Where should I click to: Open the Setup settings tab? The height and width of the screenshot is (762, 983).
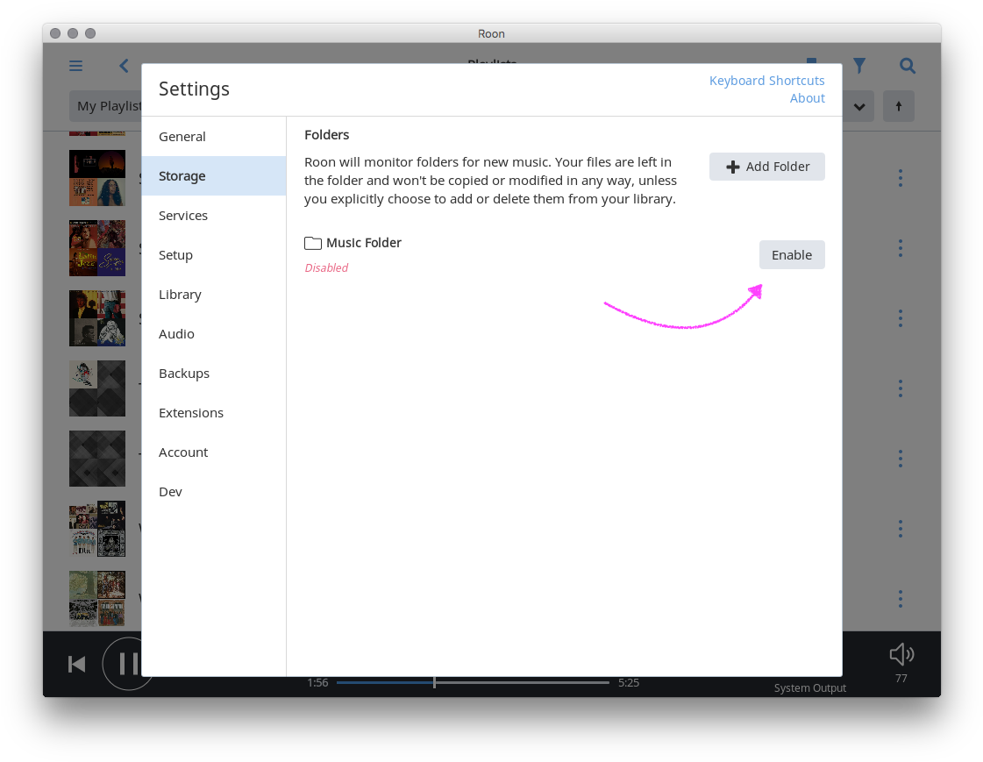coord(214,255)
